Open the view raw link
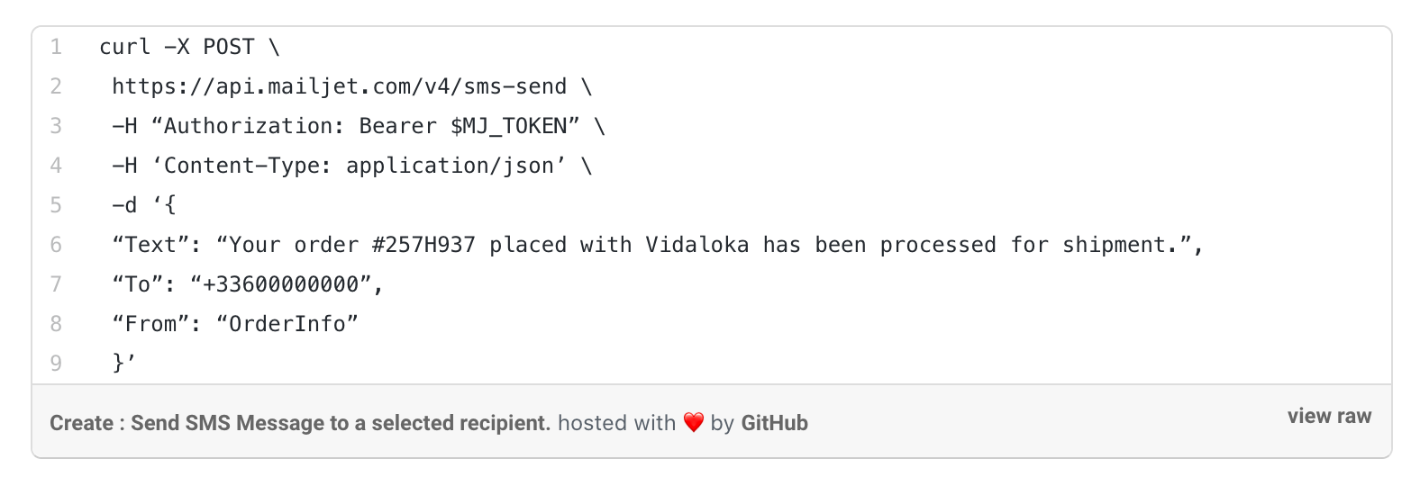Image resolution: width=1420 pixels, height=486 pixels. click(1329, 416)
